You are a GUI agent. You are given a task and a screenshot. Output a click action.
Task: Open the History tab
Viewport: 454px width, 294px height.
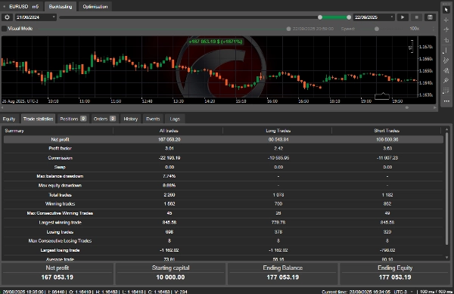coord(131,119)
